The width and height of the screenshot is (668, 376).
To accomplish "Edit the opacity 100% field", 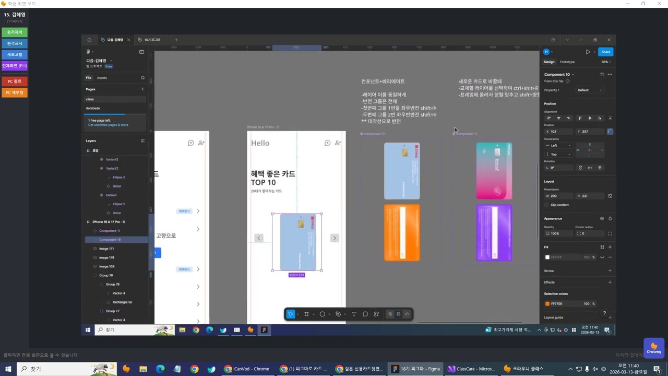I will coord(558,233).
